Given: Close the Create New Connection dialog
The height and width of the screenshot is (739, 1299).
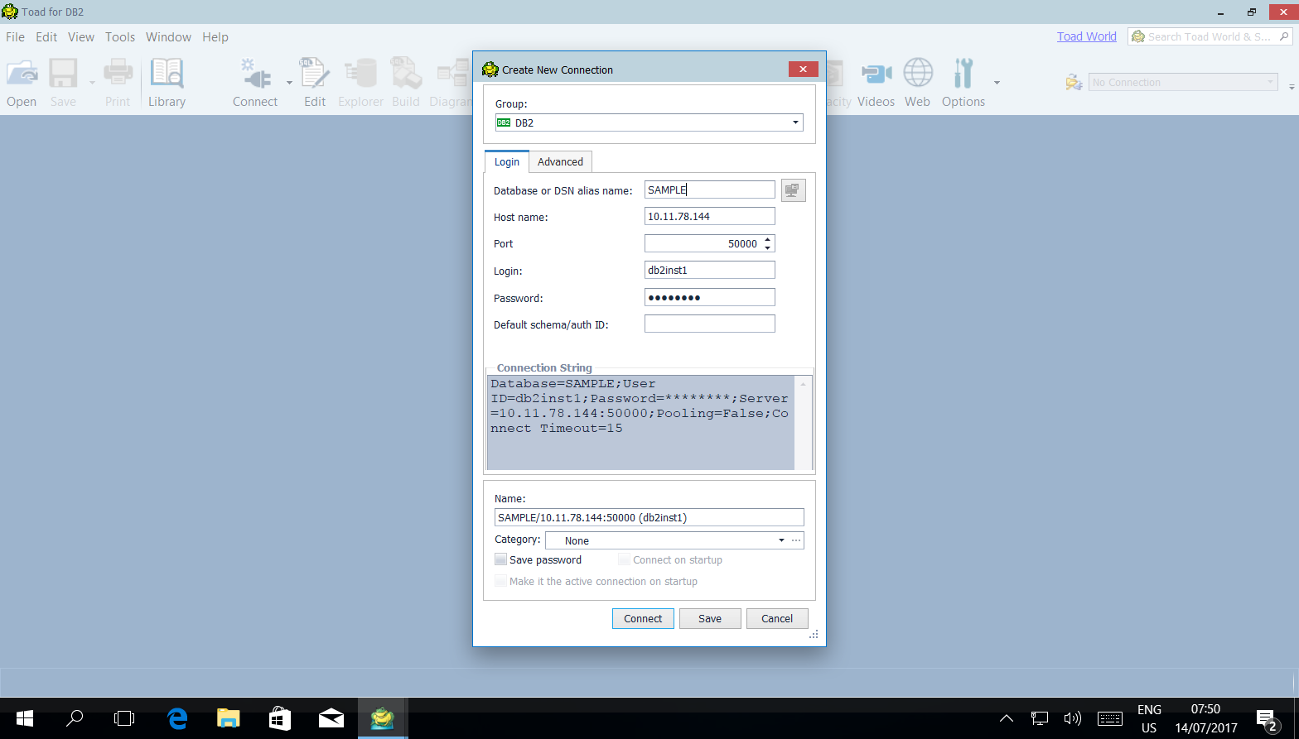Looking at the screenshot, I should (x=803, y=70).
